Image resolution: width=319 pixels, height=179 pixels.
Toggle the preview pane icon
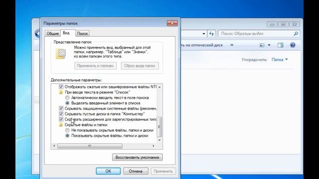[x=280, y=45]
